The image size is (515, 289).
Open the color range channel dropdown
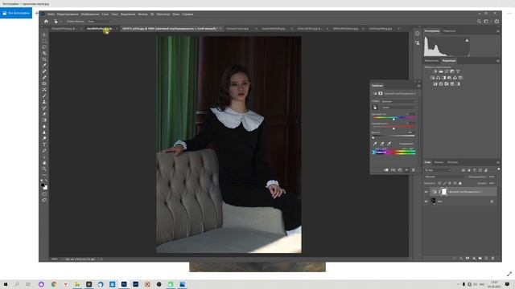coord(398,108)
